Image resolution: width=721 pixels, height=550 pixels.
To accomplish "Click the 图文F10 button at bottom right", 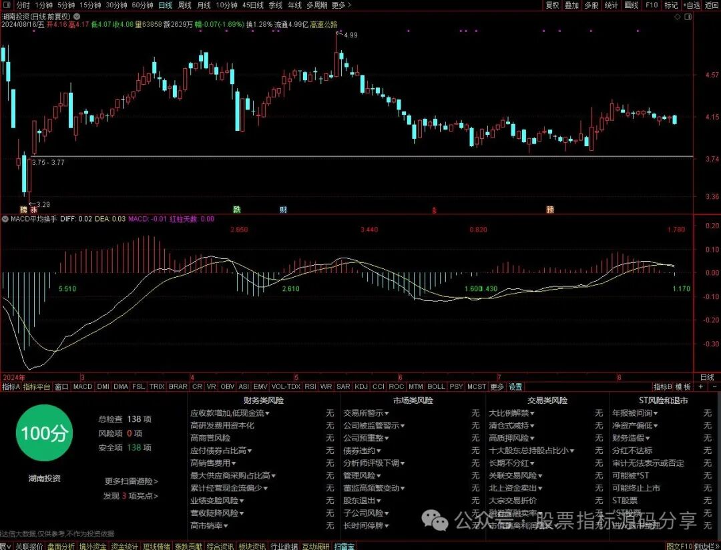I will click(x=680, y=546).
